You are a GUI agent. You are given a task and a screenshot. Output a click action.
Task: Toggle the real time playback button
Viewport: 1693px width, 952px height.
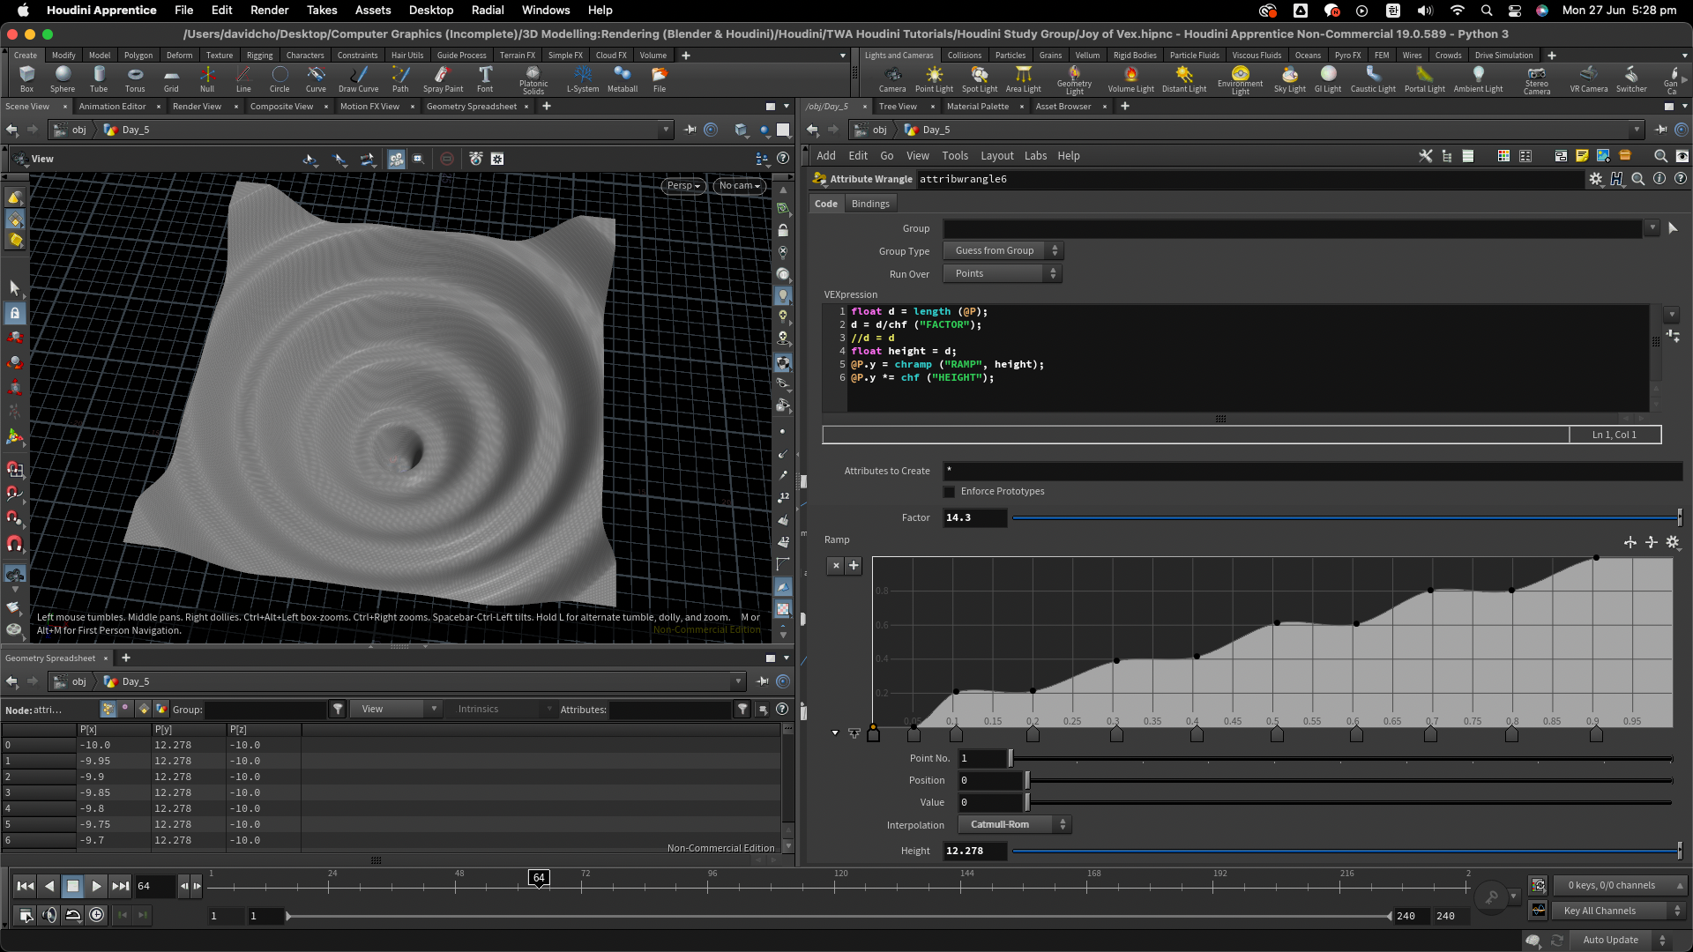[x=97, y=915]
